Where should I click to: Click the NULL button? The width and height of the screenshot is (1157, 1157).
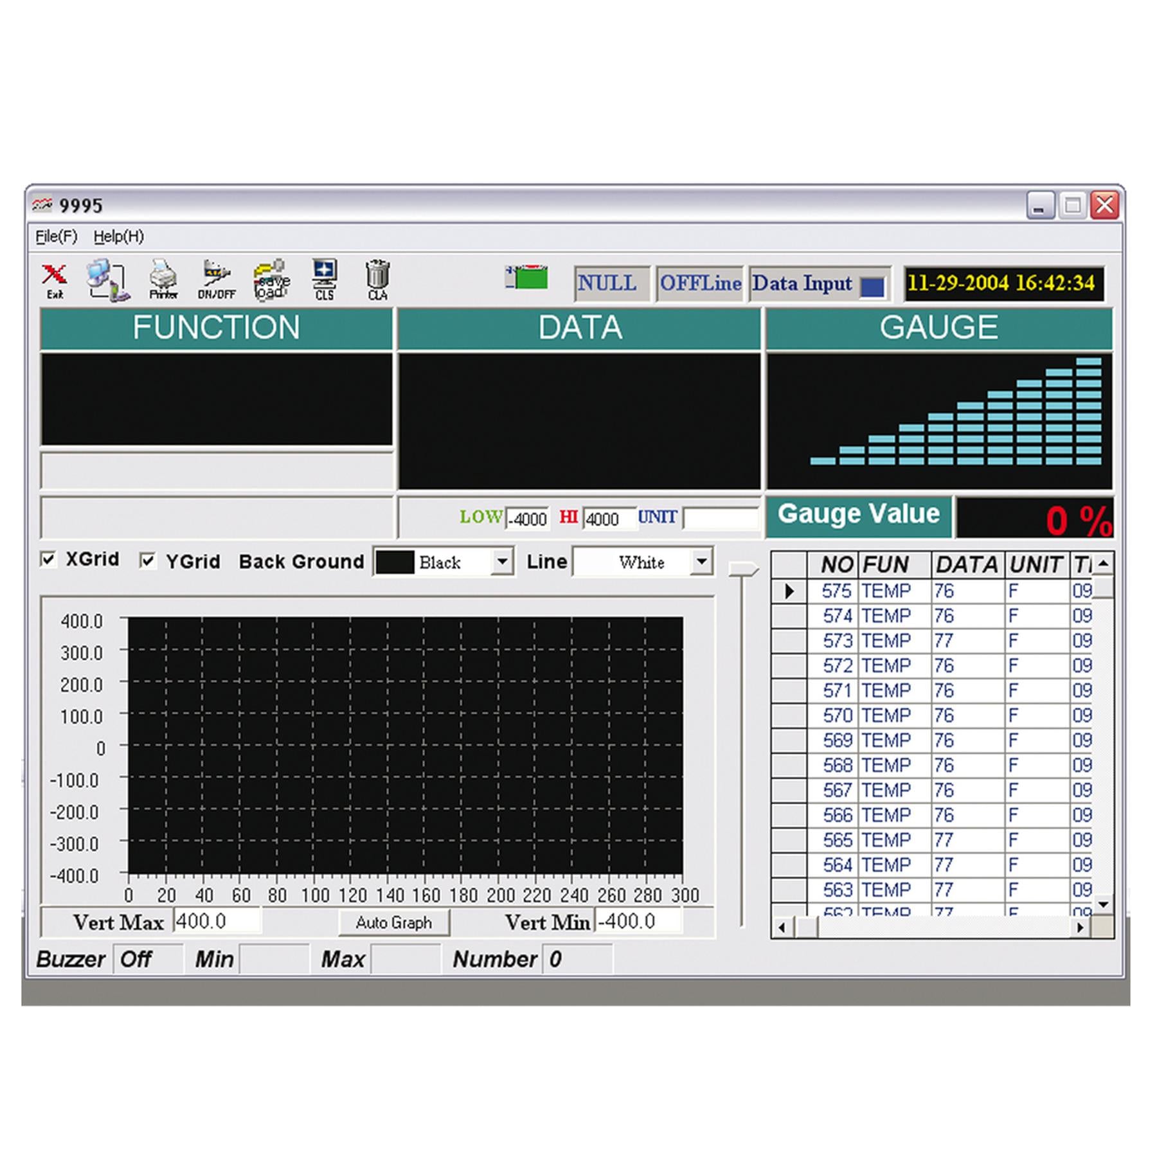coord(609,283)
